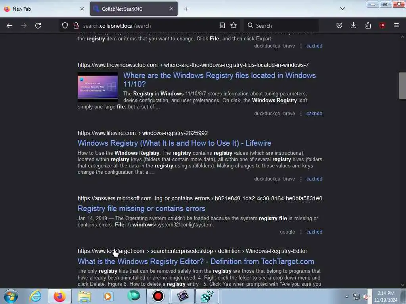Click the forward navigation arrow
The image size is (406, 304).
tap(23, 26)
